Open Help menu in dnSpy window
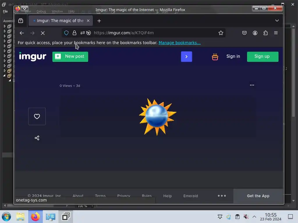Image resolution: width=298 pixels, height=223 pixels. pos(72,11)
